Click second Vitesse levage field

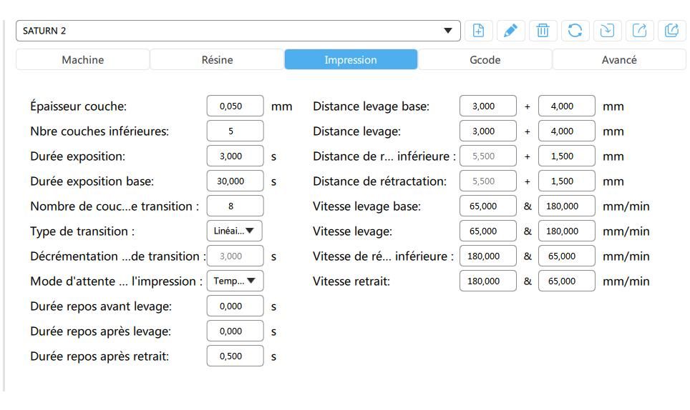pos(566,231)
